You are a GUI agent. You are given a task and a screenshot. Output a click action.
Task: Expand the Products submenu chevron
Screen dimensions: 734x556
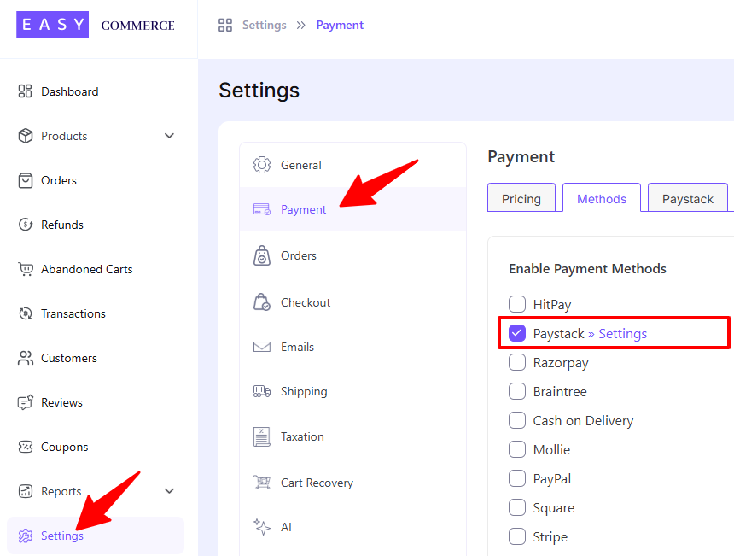click(170, 136)
